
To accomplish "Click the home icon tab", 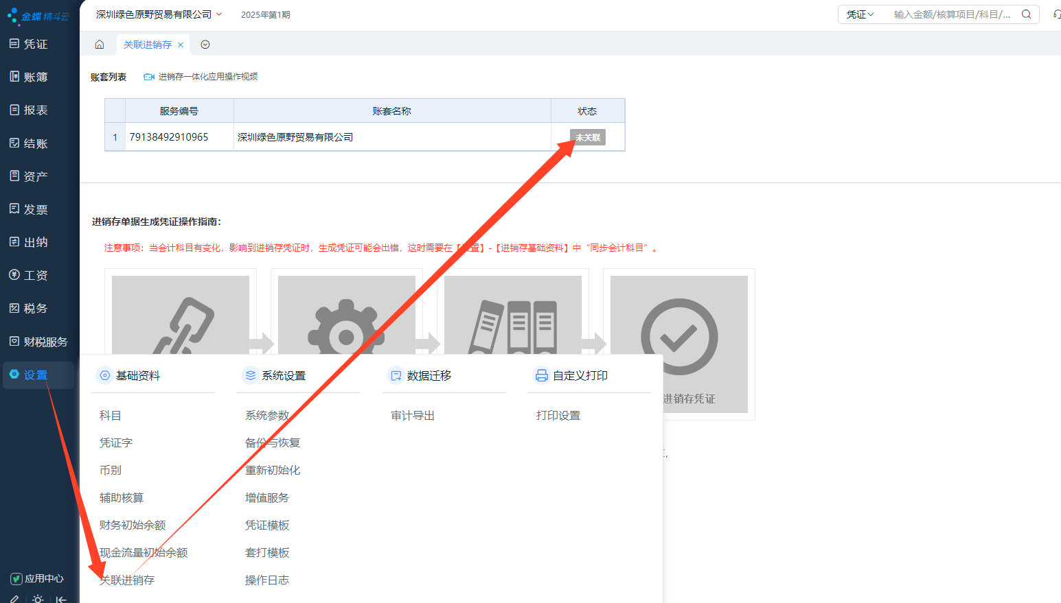I will [x=100, y=45].
